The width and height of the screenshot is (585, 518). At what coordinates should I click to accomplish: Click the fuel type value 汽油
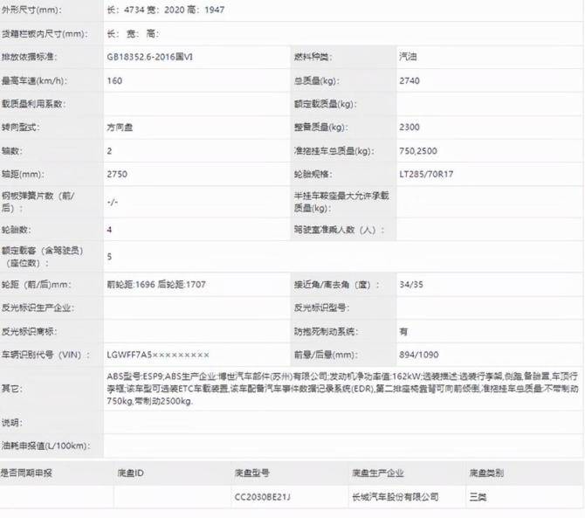[408, 57]
